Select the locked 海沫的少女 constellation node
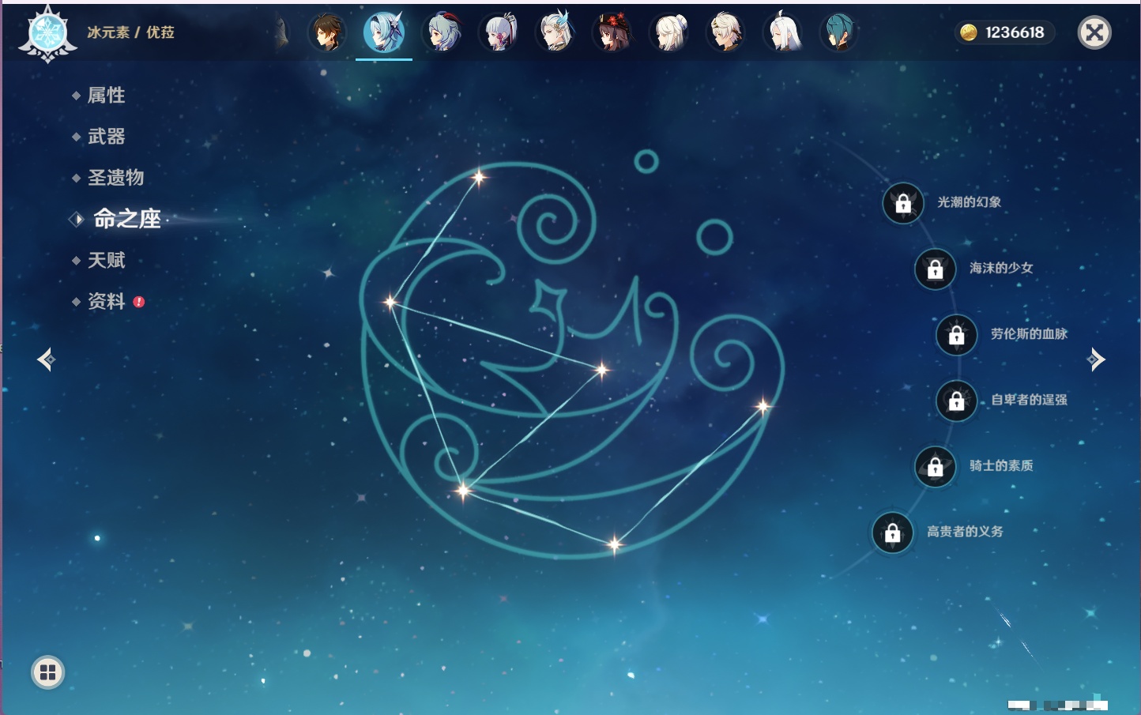The width and height of the screenshot is (1141, 715). (935, 269)
